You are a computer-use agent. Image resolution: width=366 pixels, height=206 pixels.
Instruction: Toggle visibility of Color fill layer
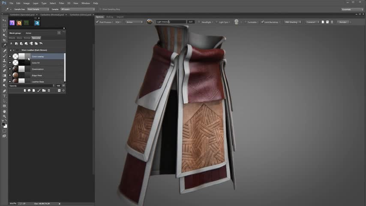click(x=10, y=63)
